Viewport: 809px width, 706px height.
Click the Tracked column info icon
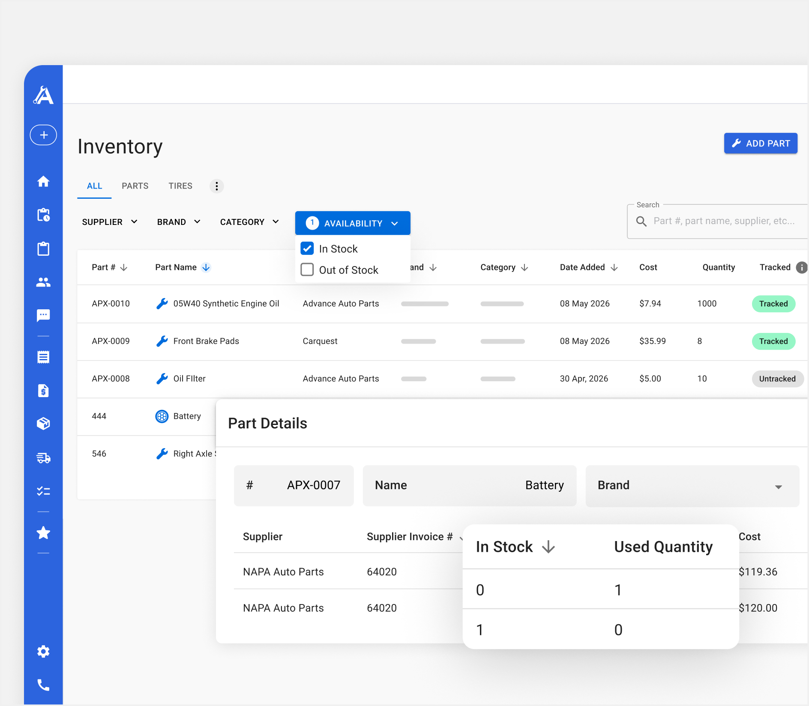[802, 267]
